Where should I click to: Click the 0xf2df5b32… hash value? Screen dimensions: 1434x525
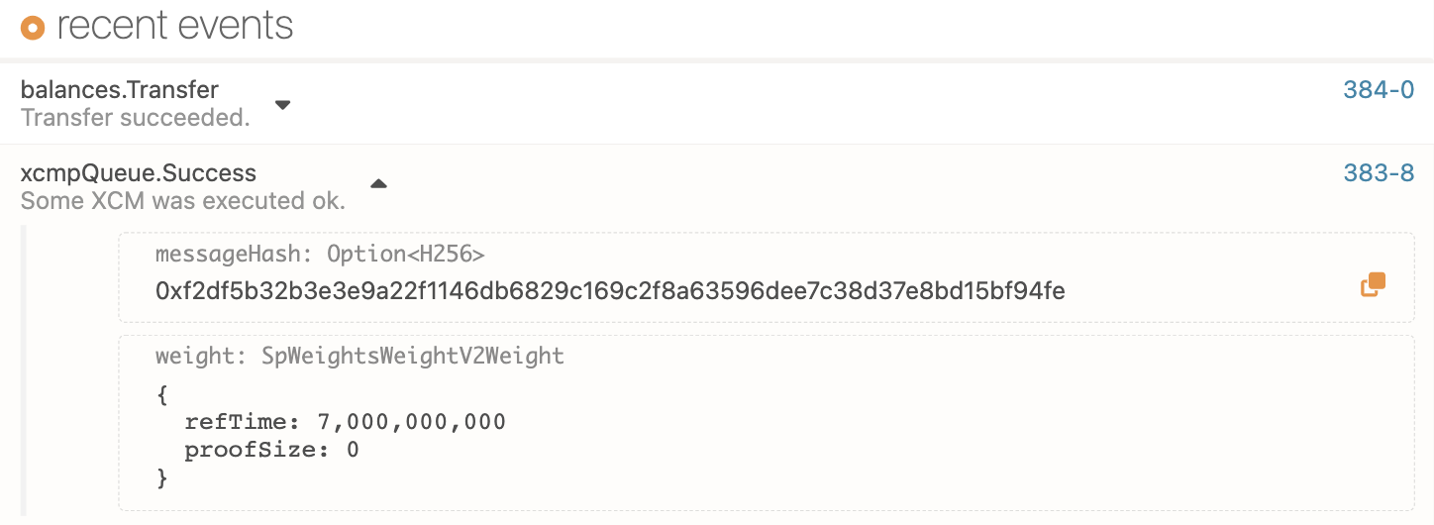coord(610,291)
